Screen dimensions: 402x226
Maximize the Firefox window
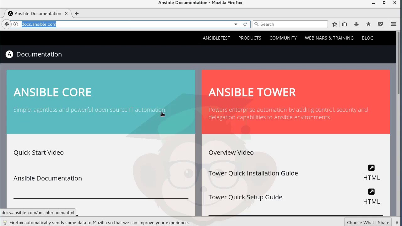click(x=384, y=3)
